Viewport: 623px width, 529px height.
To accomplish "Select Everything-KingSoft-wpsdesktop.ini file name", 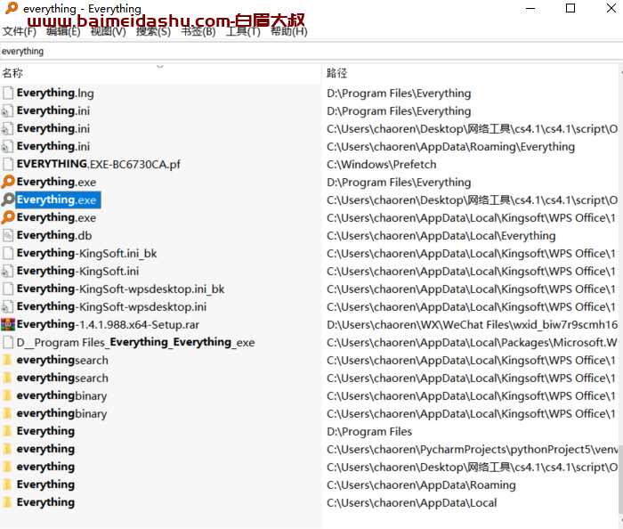I will (111, 307).
